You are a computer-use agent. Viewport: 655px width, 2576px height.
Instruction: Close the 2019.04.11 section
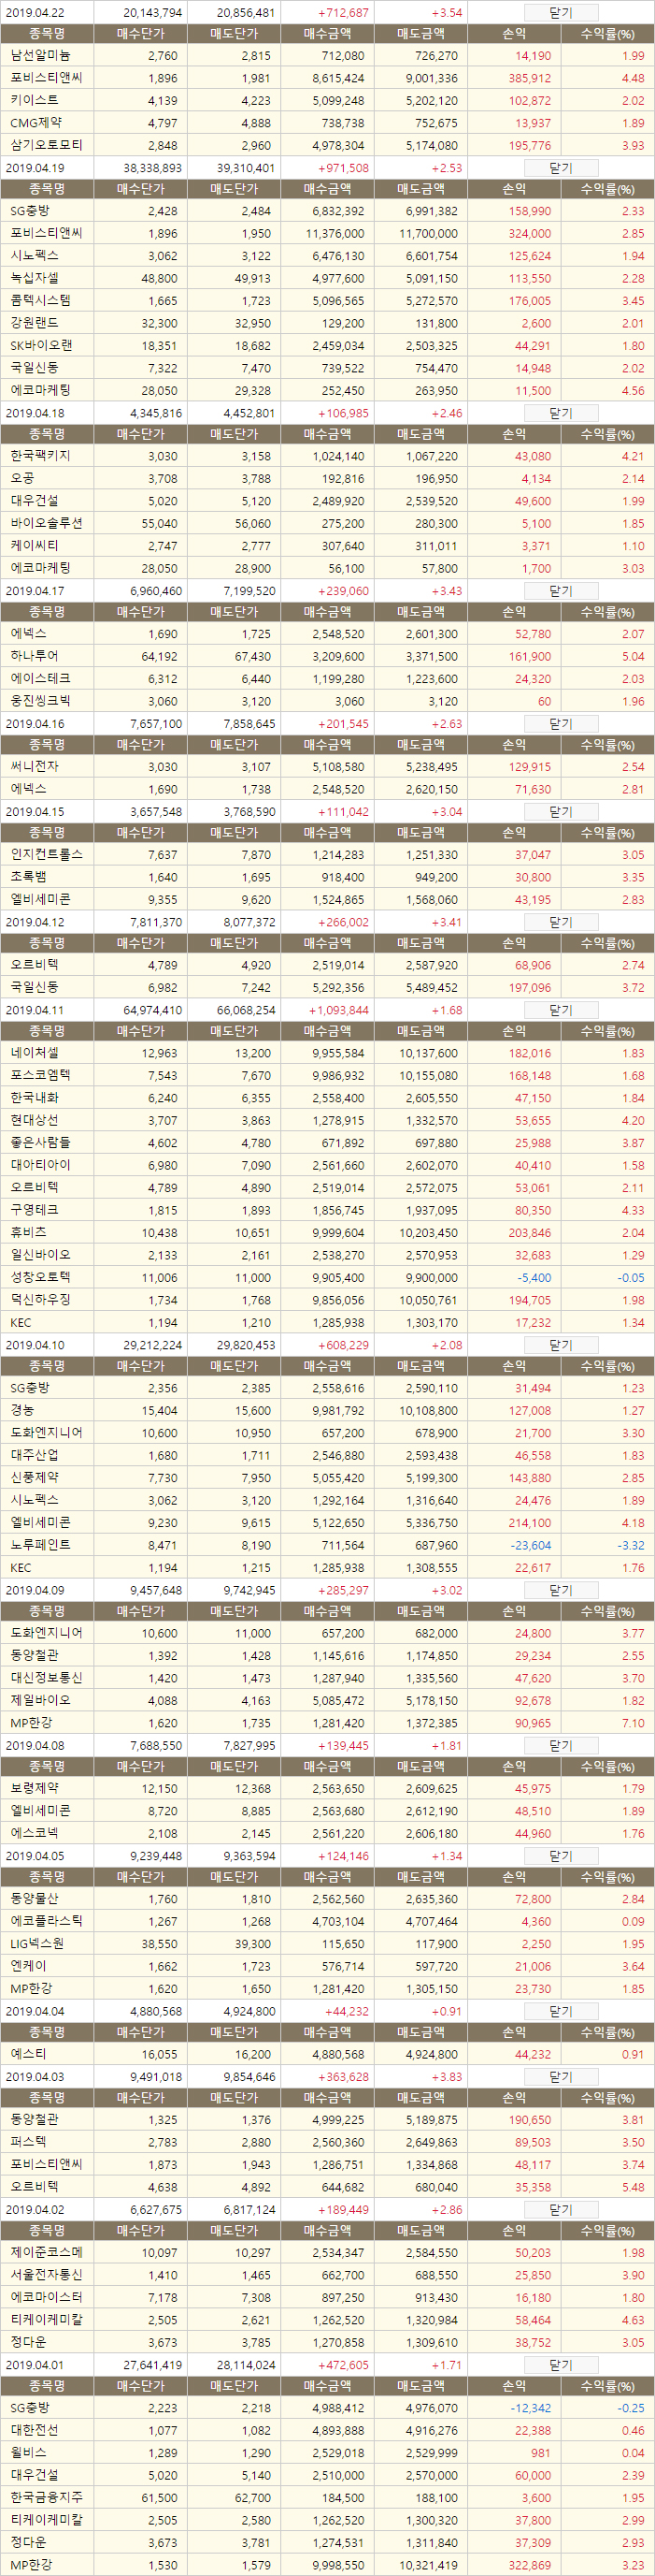coord(562,1010)
